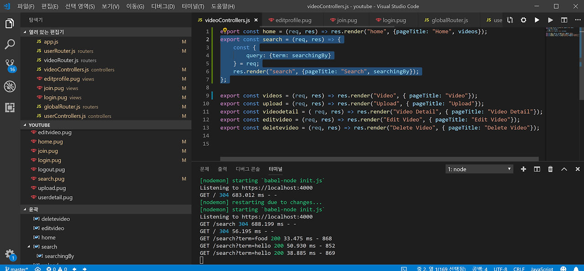Screen dimensions: 584x271
Task: Kill the terminal with trash icon
Action: point(550,169)
